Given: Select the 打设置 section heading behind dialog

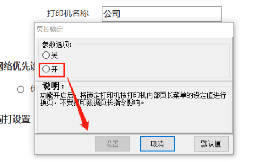Looking at the screenshot, I should pos(15,119).
